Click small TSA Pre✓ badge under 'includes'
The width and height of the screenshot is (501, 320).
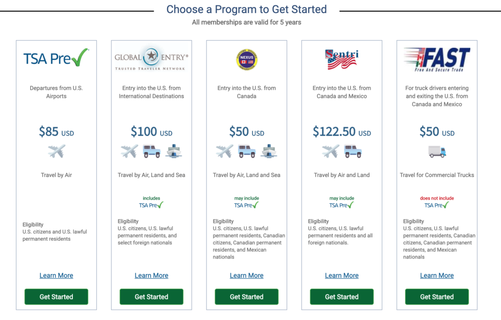151,205
